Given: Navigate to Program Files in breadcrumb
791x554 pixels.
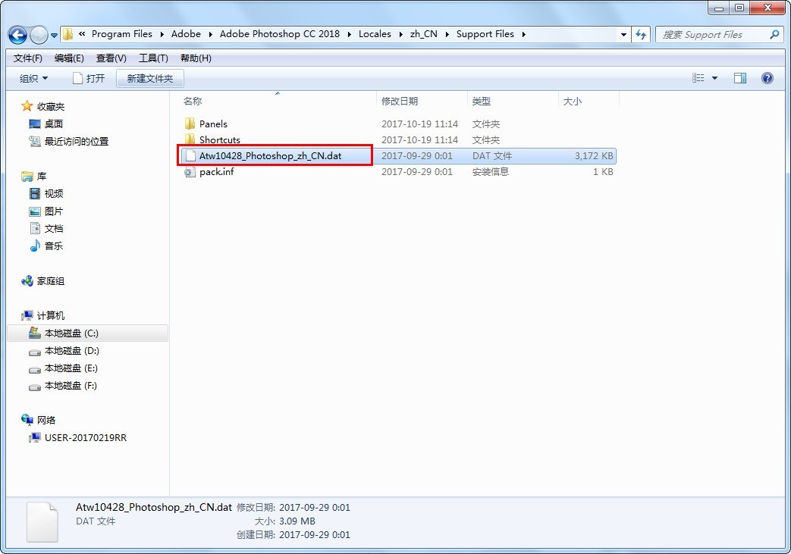Looking at the screenshot, I should point(121,34).
